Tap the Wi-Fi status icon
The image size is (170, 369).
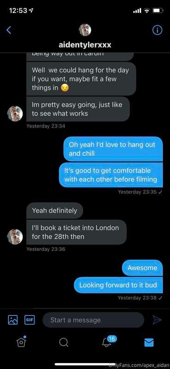click(147, 10)
